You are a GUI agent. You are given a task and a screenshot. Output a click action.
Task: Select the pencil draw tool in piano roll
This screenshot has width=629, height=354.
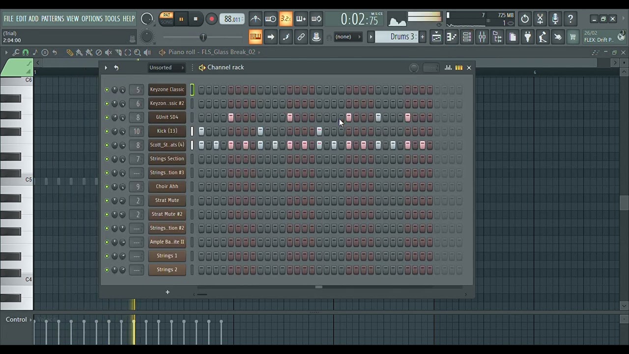[x=69, y=52]
